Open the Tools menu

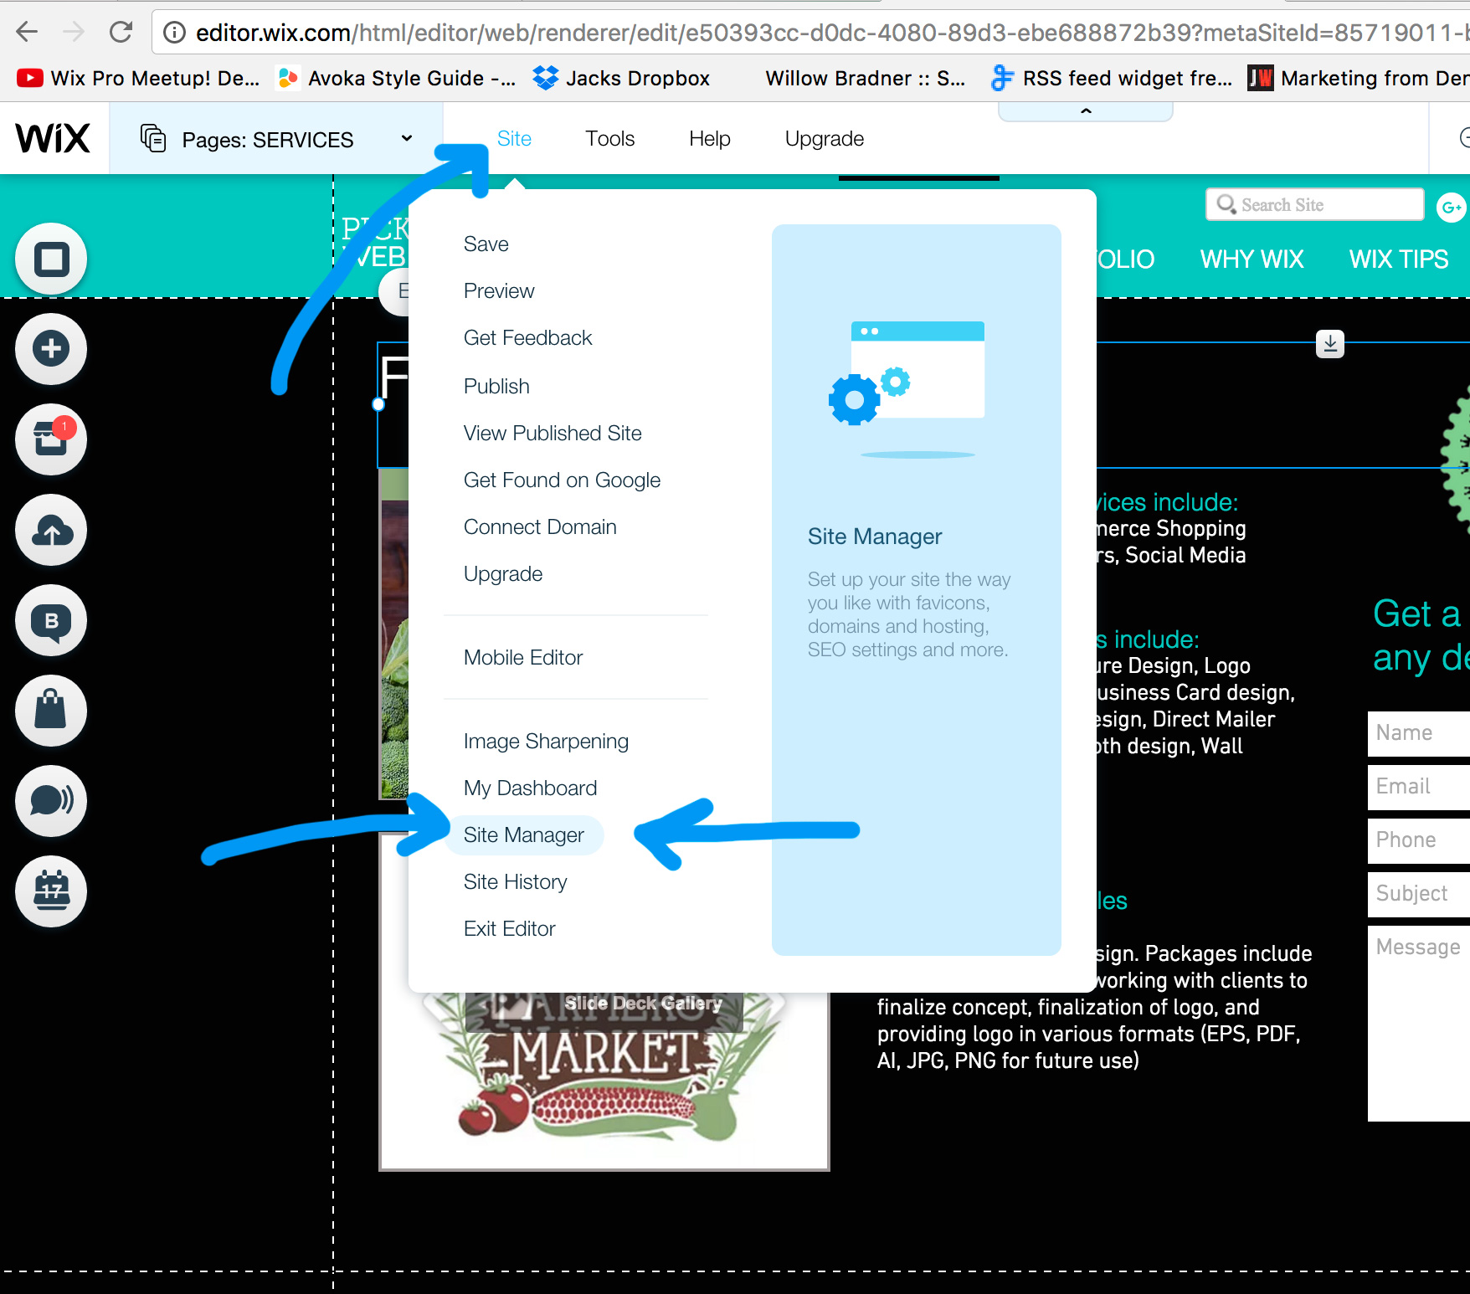coord(609,139)
